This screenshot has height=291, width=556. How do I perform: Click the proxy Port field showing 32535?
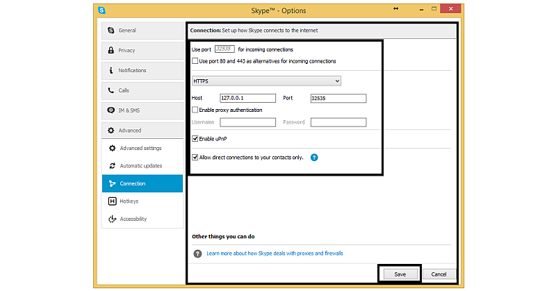[338, 98]
